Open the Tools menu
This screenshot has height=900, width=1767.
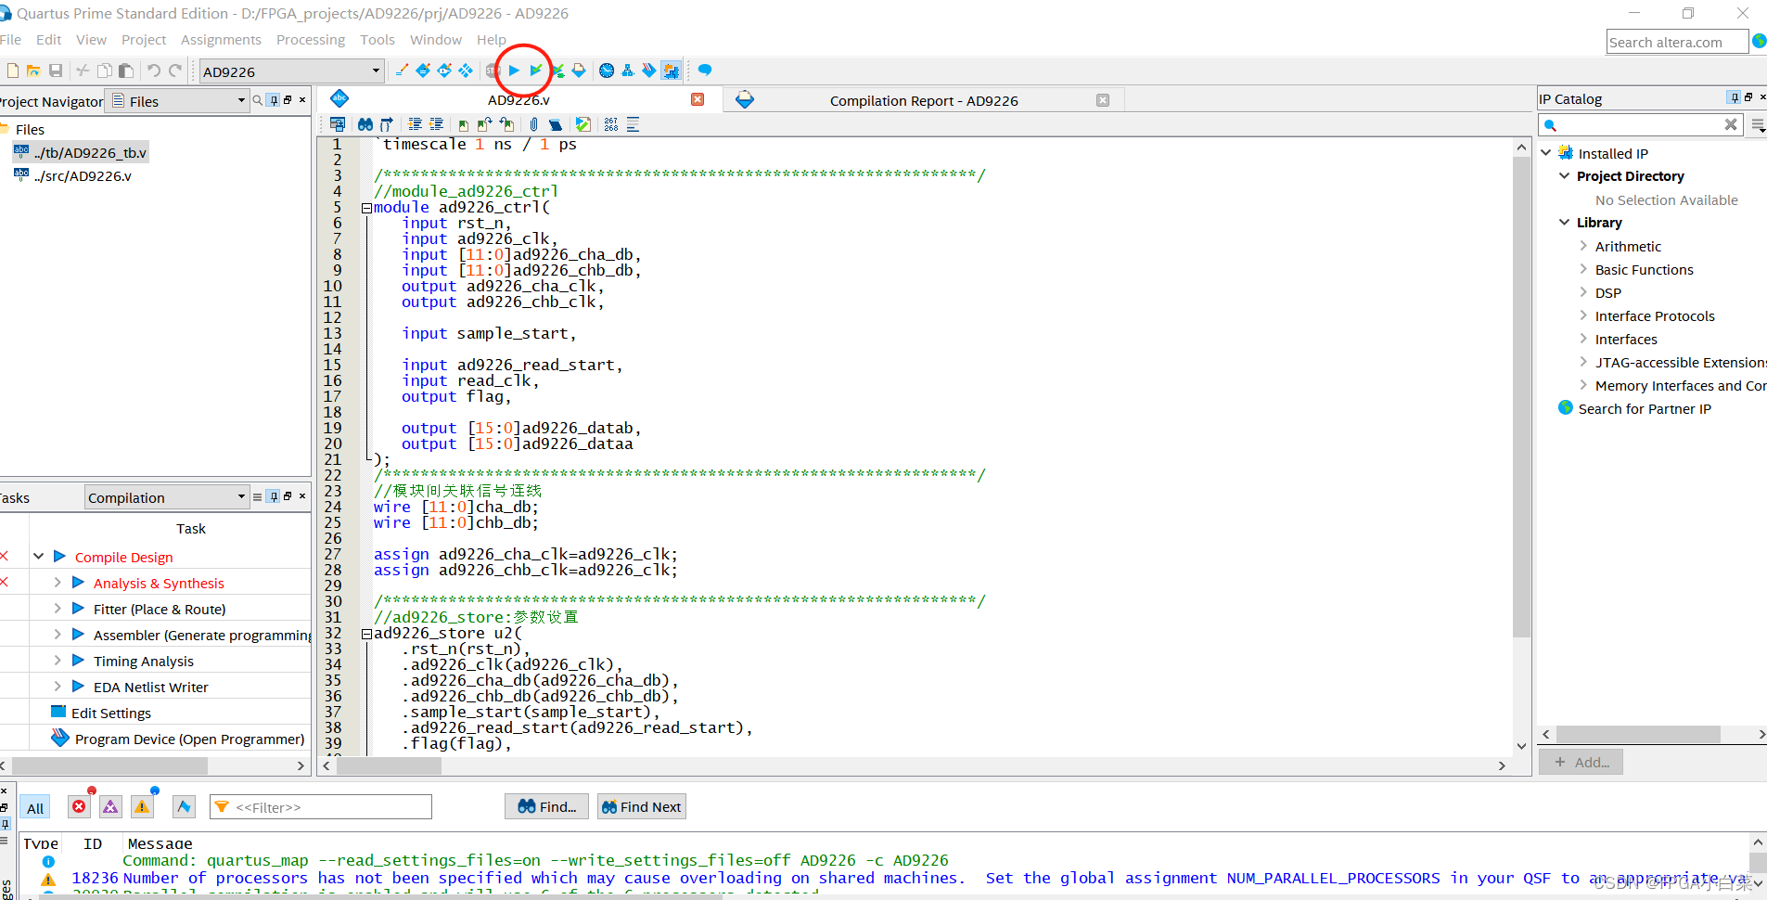[378, 40]
